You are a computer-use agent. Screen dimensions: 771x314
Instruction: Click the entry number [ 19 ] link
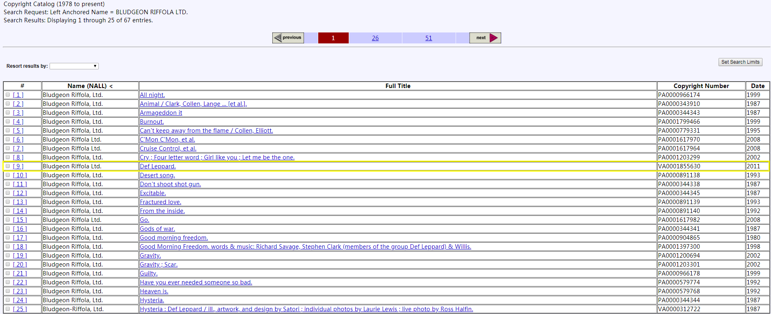(x=20, y=256)
